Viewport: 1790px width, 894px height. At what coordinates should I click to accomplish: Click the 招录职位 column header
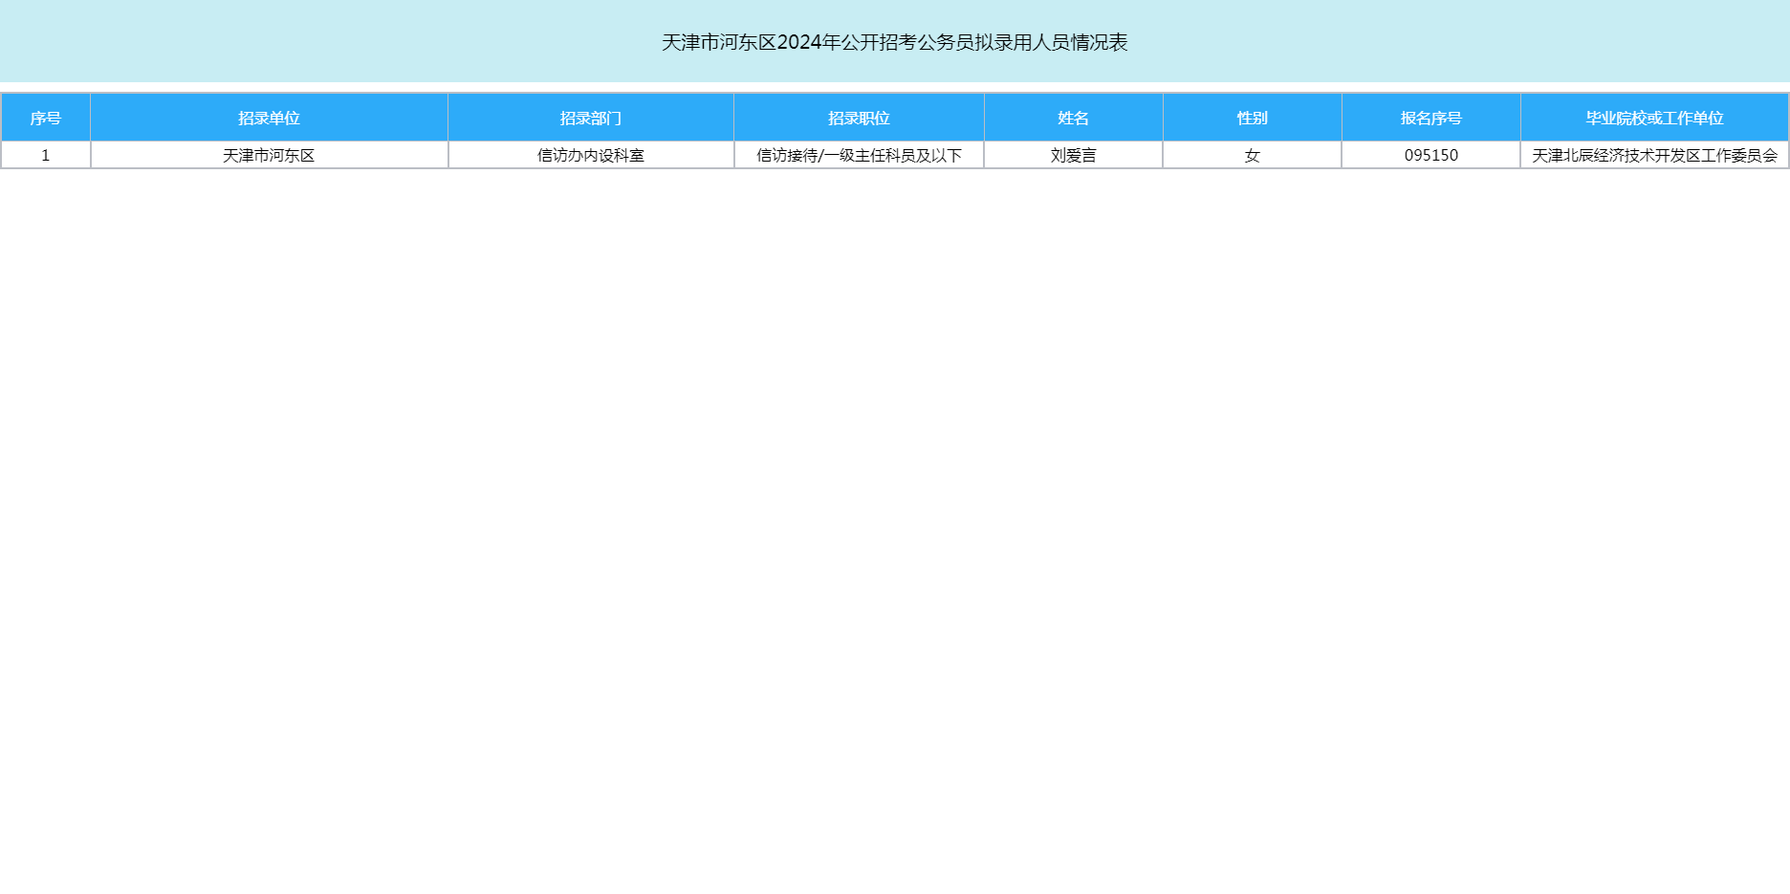[x=859, y=118]
